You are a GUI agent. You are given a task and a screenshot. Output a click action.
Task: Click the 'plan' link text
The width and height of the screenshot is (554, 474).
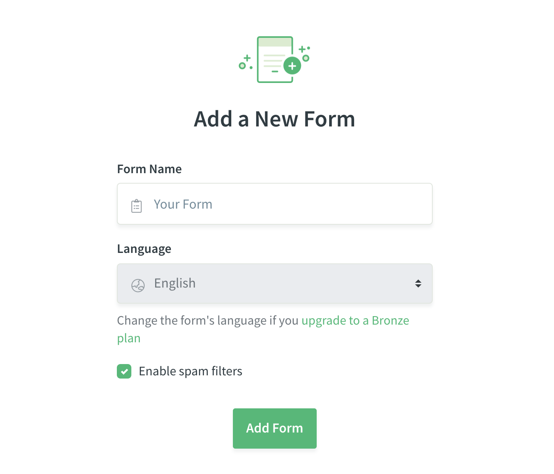click(129, 338)
